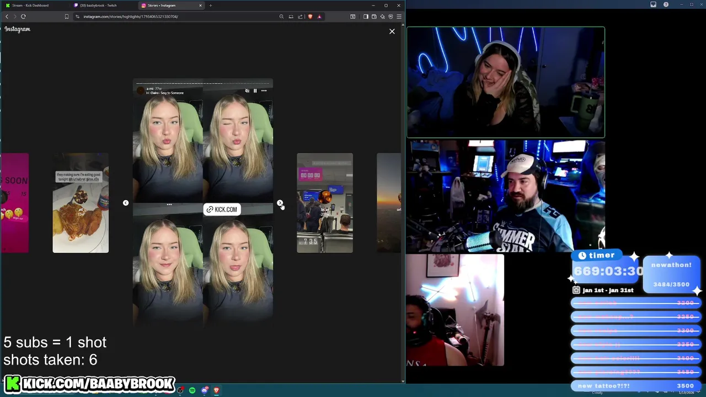Viewport: 706px width, 397px height.
Task: Open the story three-dot options menu
Action: click(264, 90)
